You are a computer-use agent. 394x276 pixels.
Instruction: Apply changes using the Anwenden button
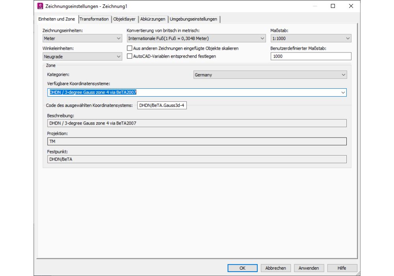[309, 268]
